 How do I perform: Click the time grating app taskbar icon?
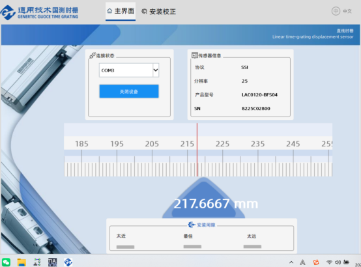click(68, 262)
